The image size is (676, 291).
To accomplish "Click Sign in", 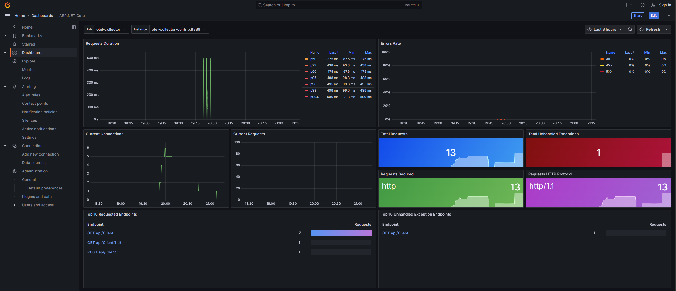I will click(665, 5).
